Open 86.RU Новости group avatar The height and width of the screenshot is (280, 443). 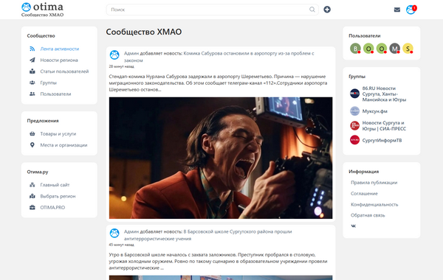tap(354, 94)
